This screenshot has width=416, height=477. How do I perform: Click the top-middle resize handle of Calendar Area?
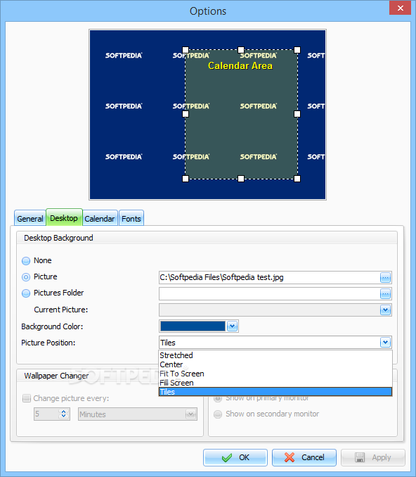[241, 50]
